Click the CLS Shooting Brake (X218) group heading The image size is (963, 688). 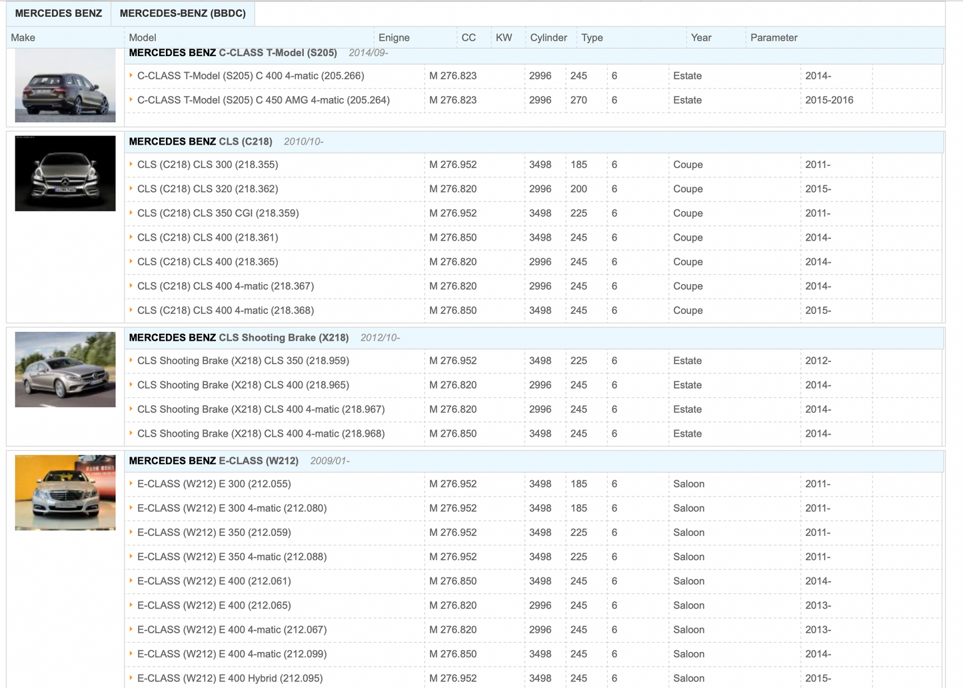click(x=239, y=337)
